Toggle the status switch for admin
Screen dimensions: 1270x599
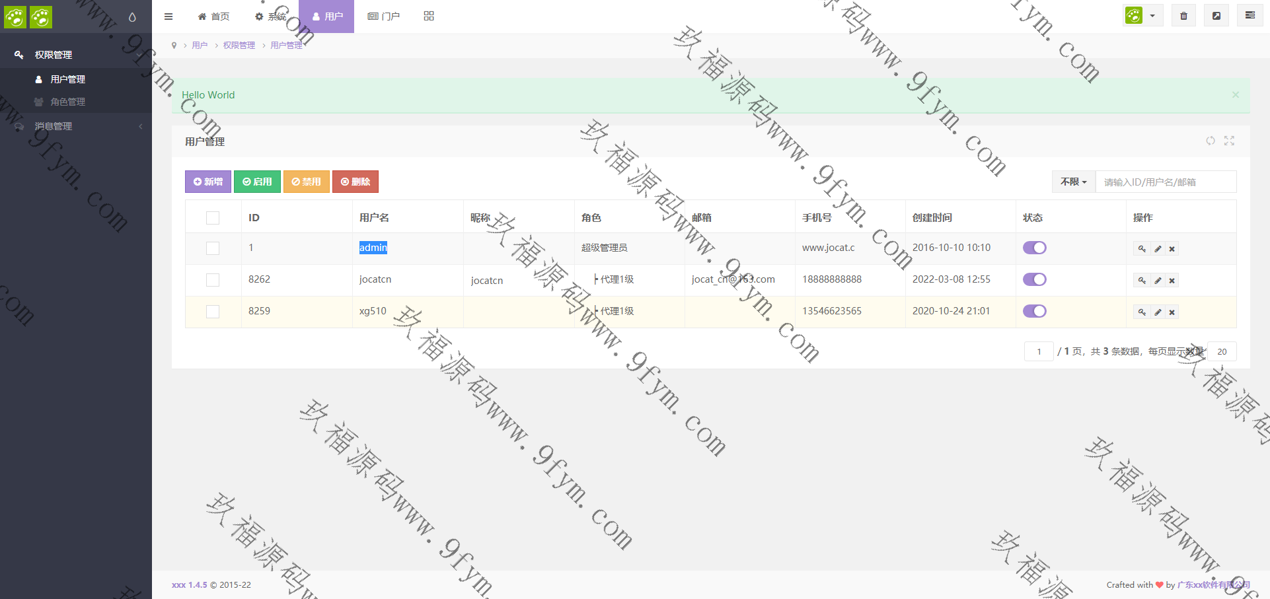[x=1034, y=248]
